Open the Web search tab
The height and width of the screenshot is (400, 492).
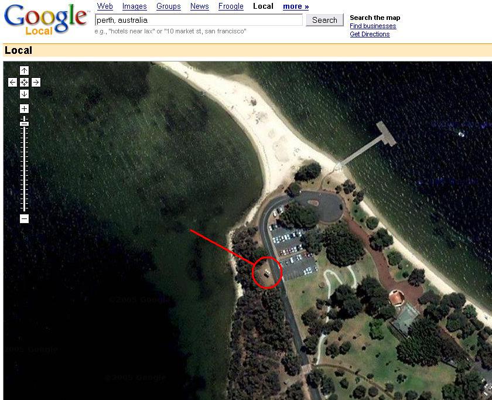[105, 6]
